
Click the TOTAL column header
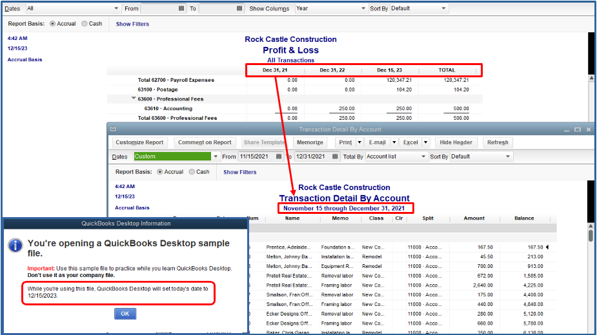[x=447, y=70]
